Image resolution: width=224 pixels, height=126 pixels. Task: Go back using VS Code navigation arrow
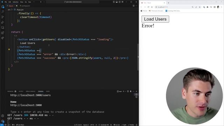41,2
